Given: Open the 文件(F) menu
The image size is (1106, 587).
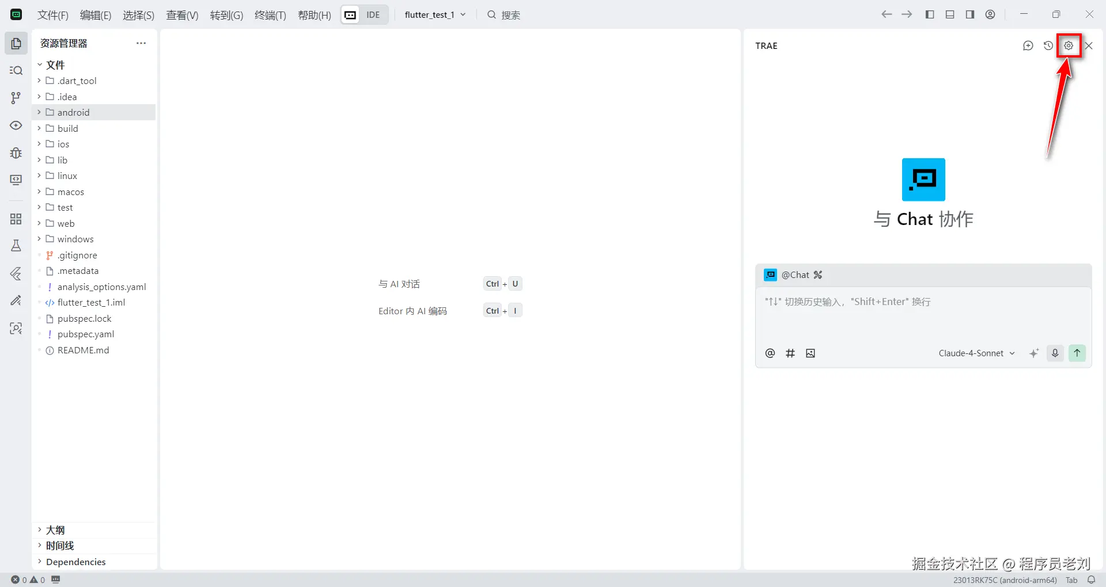Looking at the screenshot, I should [x=53, y=15].
